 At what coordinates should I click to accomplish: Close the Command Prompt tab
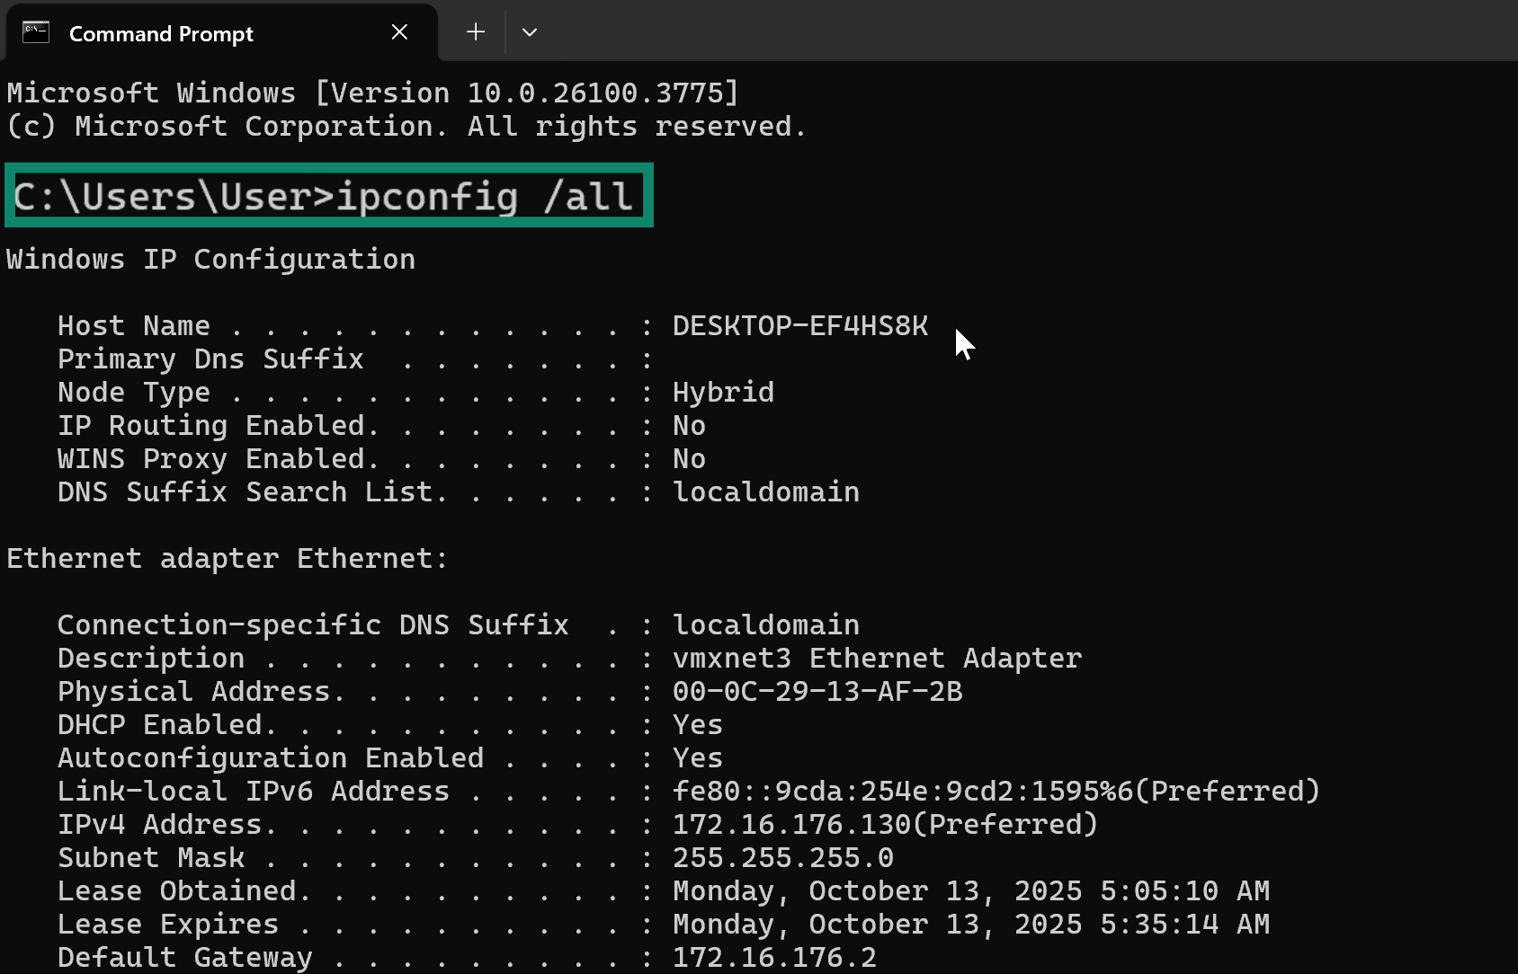(x=399, y=31)
